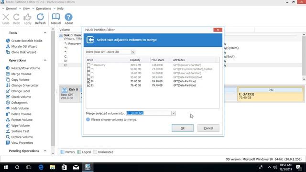Click the Disk 0 drive icon in disk map
The width and height of the screenshot is (306, 172).
click(65, 90)
